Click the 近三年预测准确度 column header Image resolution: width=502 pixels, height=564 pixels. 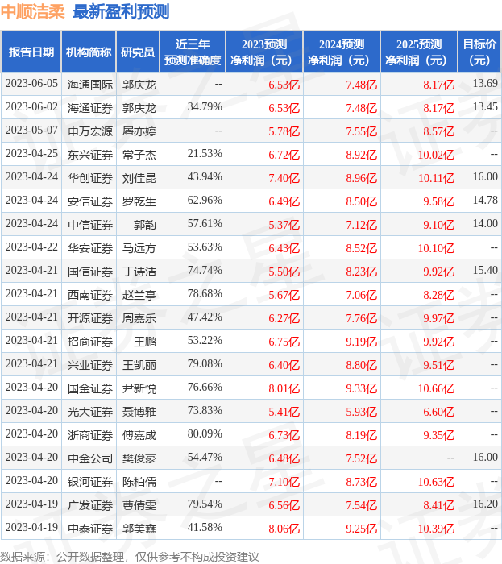pyautogui.click(x=193, y=52)
